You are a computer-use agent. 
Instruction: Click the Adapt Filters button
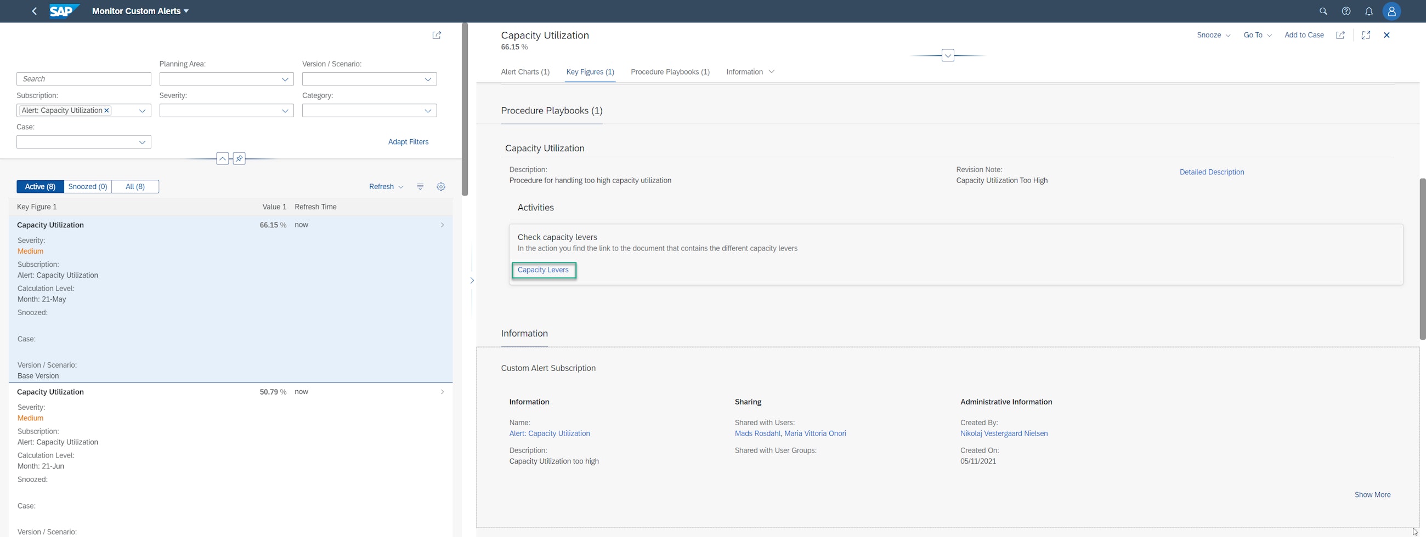(408, 142)
